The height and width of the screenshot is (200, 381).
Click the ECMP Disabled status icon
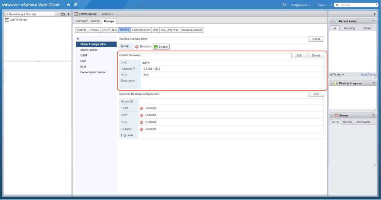click(x=137, y=47)
